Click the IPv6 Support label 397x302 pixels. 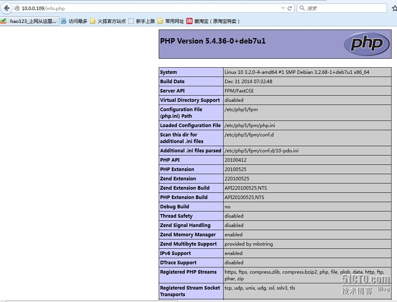175,253
